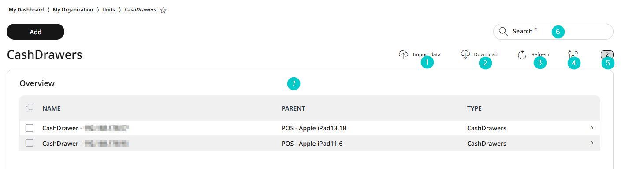
Task: Tick checkbox for iPad11,6 cash drawer row
Action: click(30, 143)
